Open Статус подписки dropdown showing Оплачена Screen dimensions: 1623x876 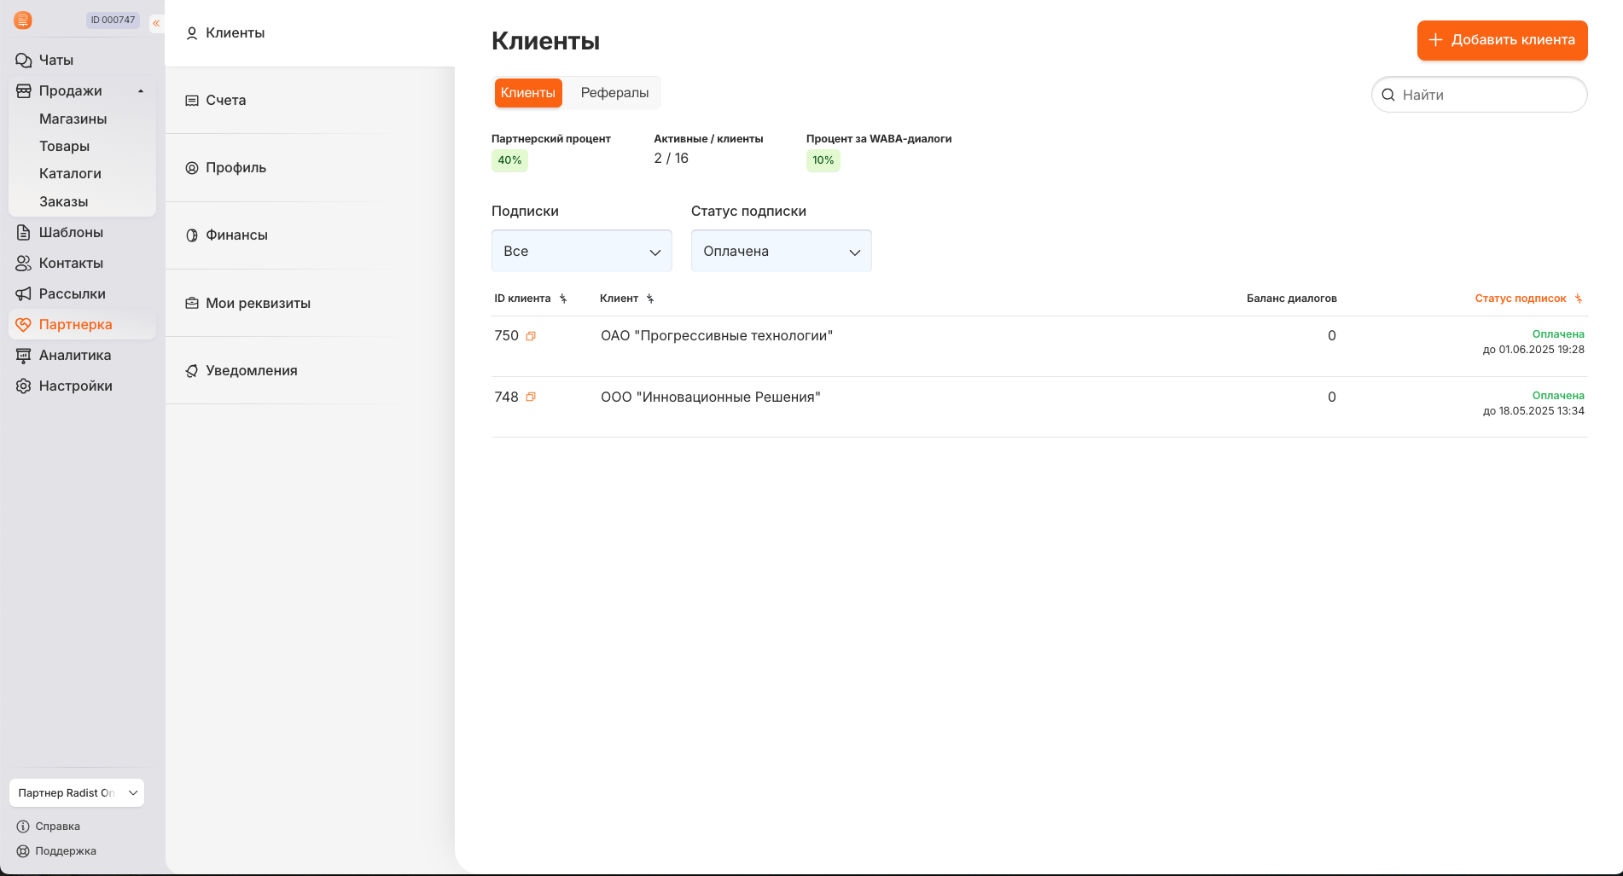(781, 252)
